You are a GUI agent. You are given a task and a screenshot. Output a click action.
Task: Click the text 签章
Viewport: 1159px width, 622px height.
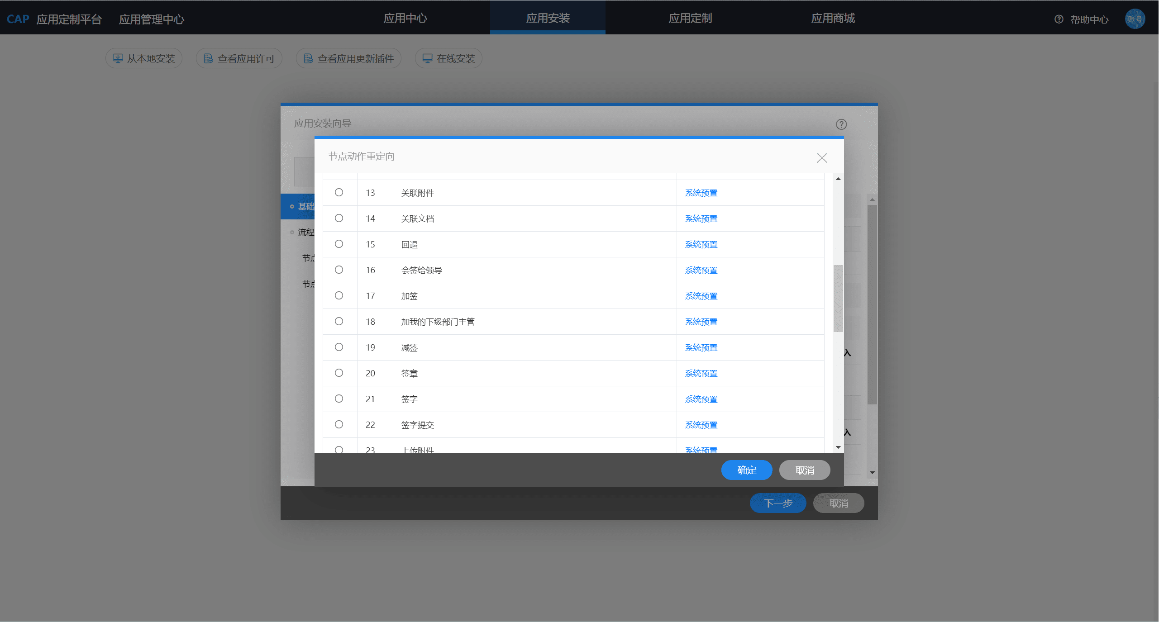409,373
